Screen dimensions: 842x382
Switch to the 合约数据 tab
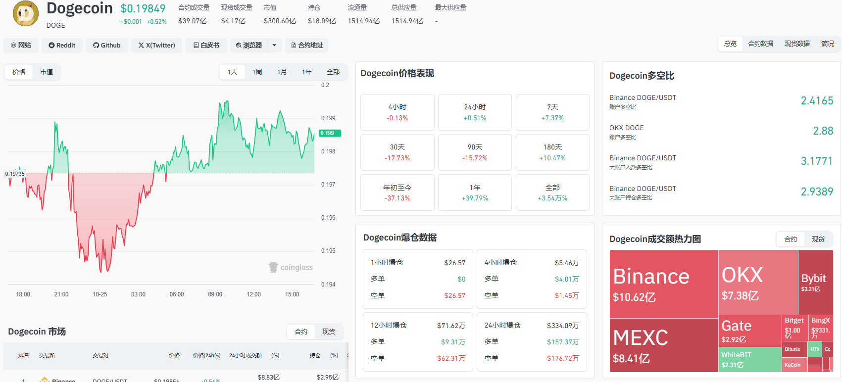760,44
